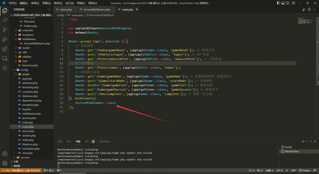Click the Prettier status bar item

point(304,170)
